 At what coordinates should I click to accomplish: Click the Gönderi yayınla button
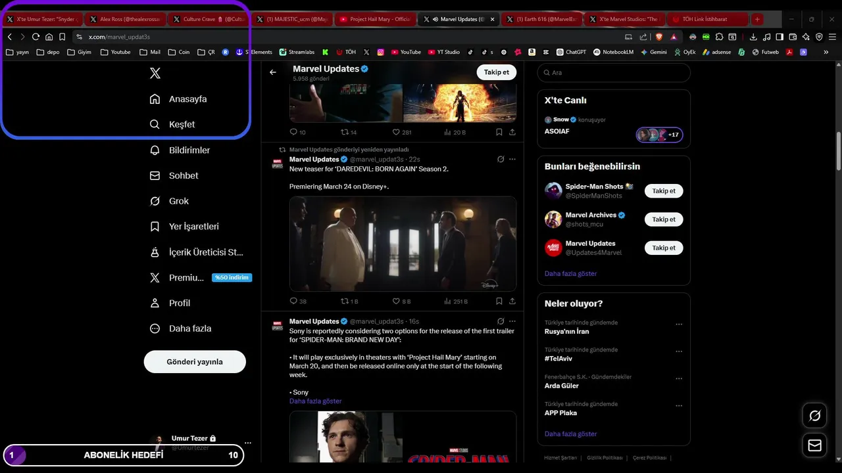point(195,362)
